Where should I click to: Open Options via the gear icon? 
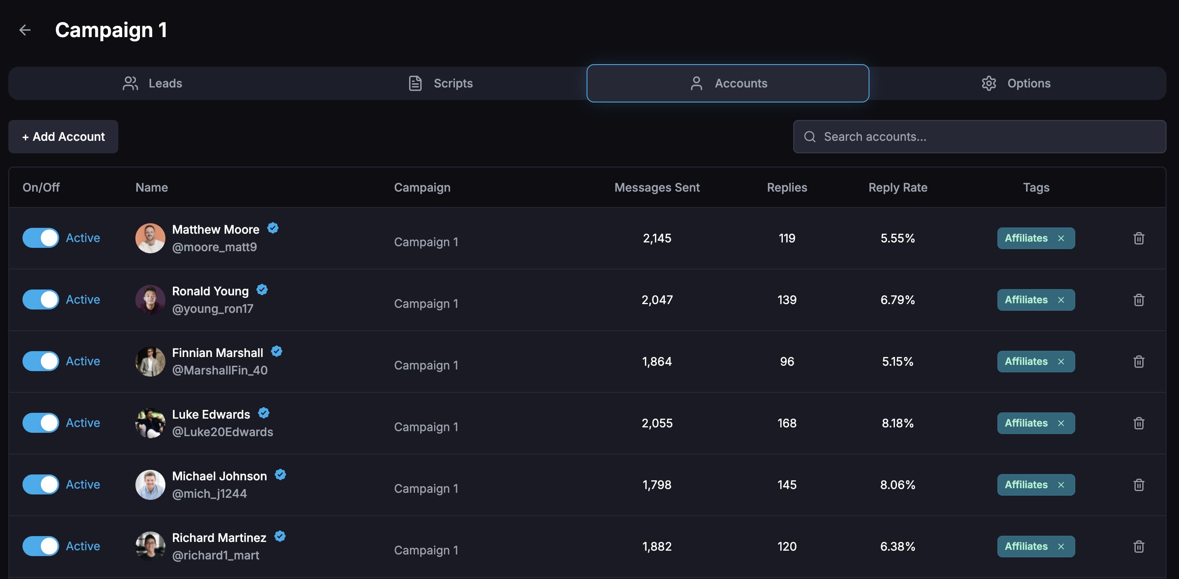989,83
